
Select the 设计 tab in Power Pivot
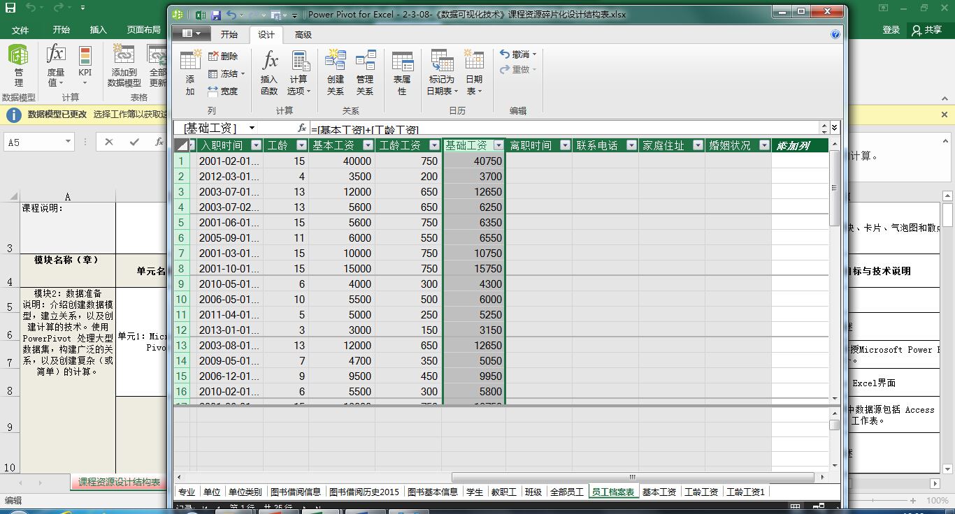266,34
